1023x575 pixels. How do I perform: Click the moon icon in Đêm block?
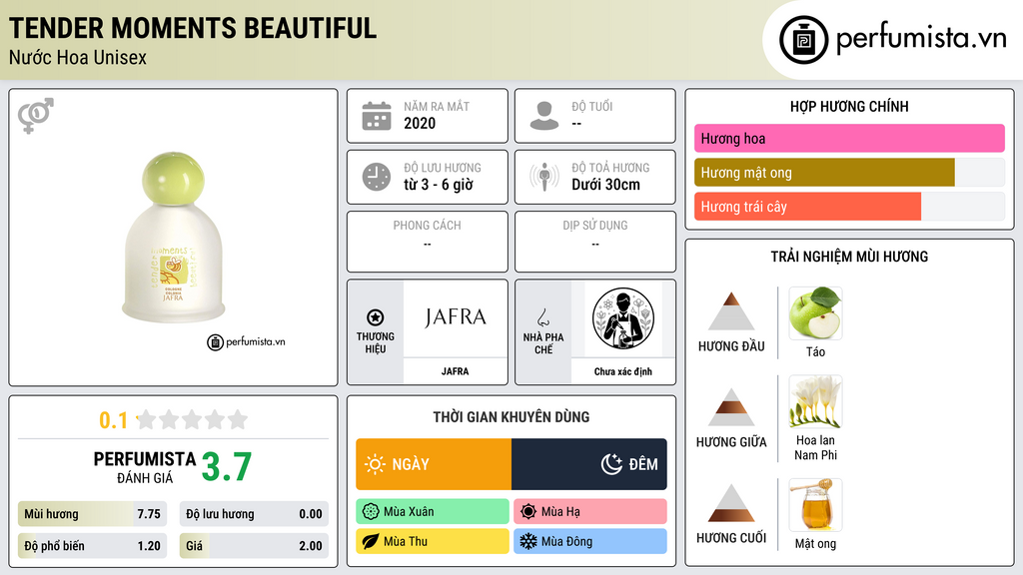point(611,464)
